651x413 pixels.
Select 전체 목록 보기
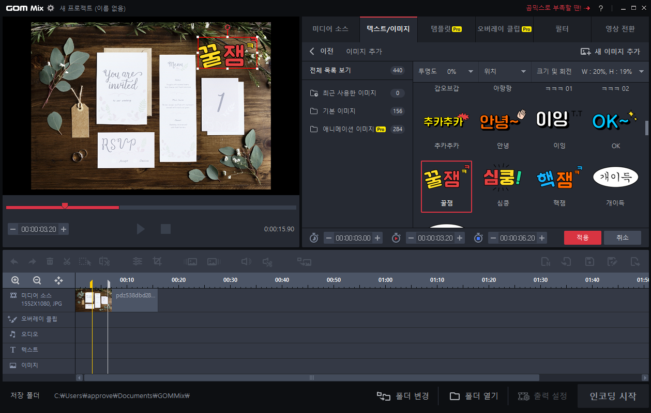357,71
